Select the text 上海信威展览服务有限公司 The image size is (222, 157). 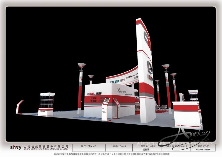click(46, 147)
